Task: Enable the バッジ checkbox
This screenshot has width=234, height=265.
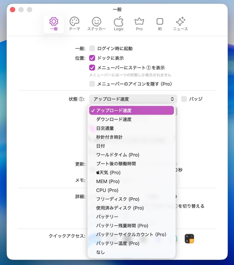Action: click(184, 99)
